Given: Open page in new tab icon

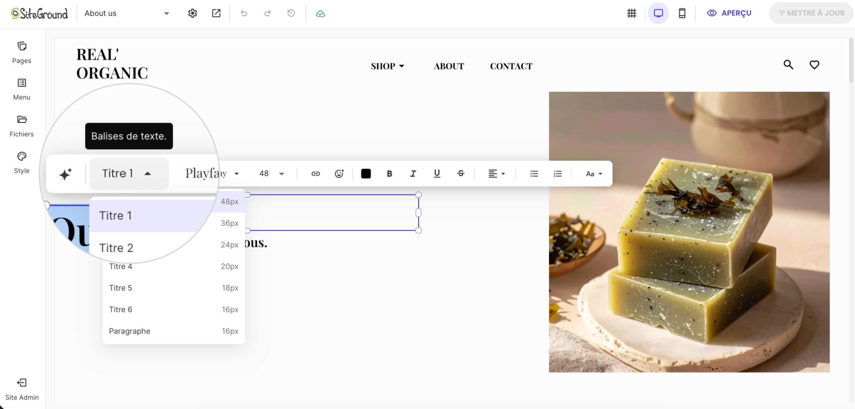Looking at the screenshot, I should (217, 13).
